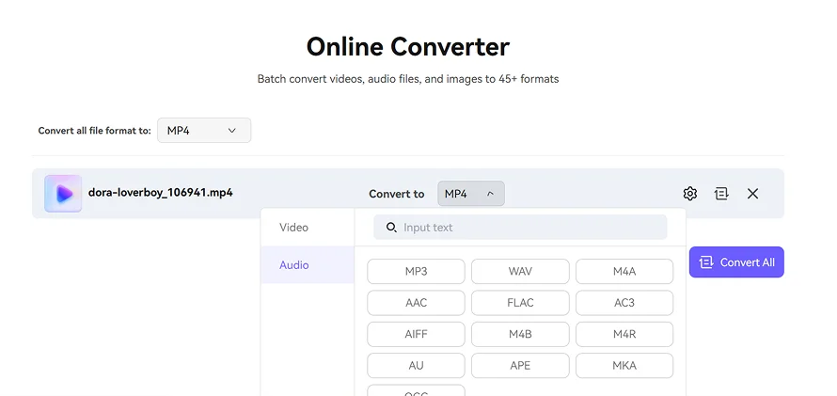Click the 'Input text' search field

(x=520, y=228)
